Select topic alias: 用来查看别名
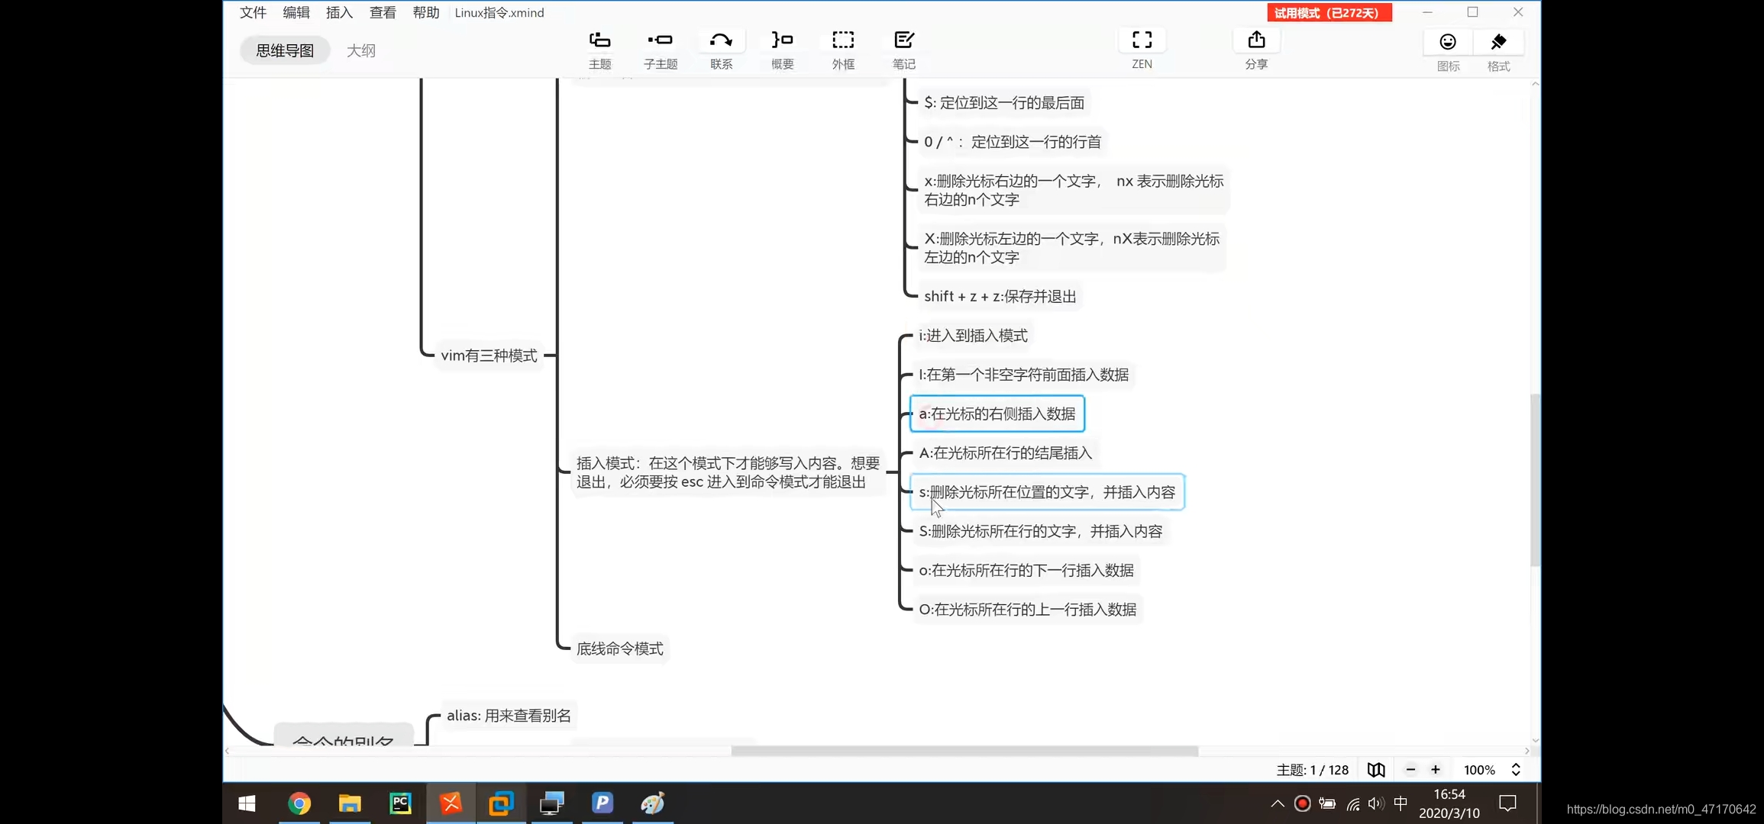Screen dimensions: 1764x824 (x=509, y=716)
